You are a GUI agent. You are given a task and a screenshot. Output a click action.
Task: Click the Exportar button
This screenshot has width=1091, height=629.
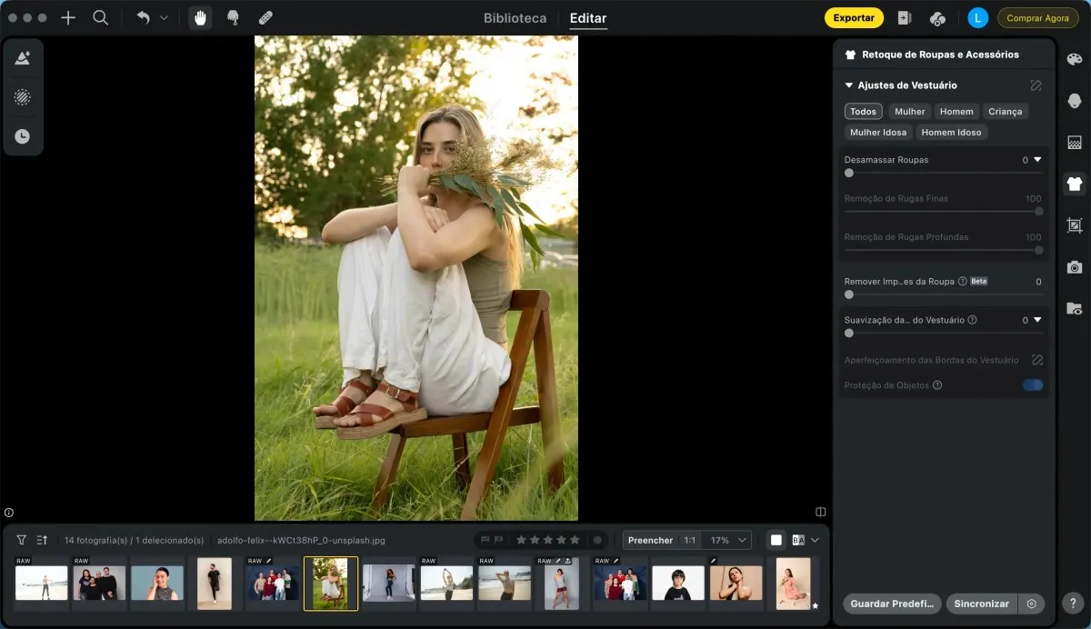(854, 18)
